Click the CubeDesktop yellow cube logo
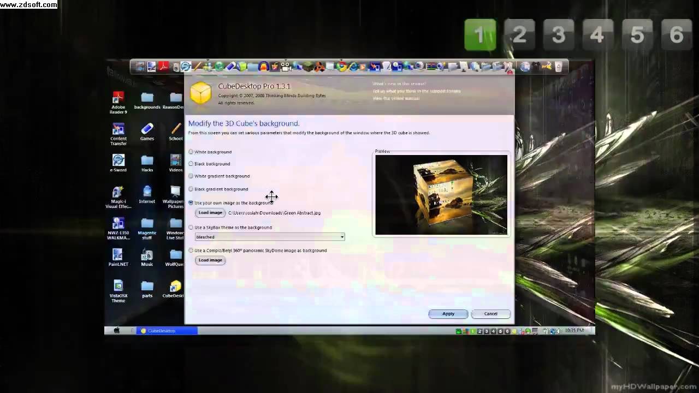Viewport: 699px width, 393px height. 200,93
